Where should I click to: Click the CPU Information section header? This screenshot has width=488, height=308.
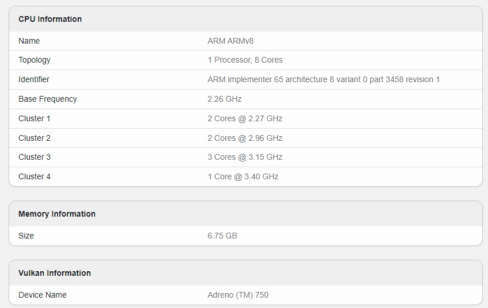pyautogui.click(x=50, y=19)
